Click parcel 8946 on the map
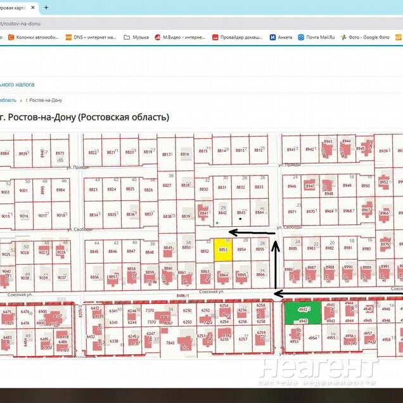This screenshot has width=403, height=403. 291,187
